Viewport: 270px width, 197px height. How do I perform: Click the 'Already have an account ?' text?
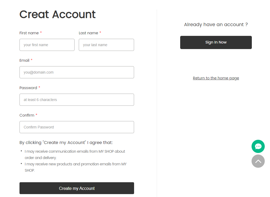[x=216, y=25]
